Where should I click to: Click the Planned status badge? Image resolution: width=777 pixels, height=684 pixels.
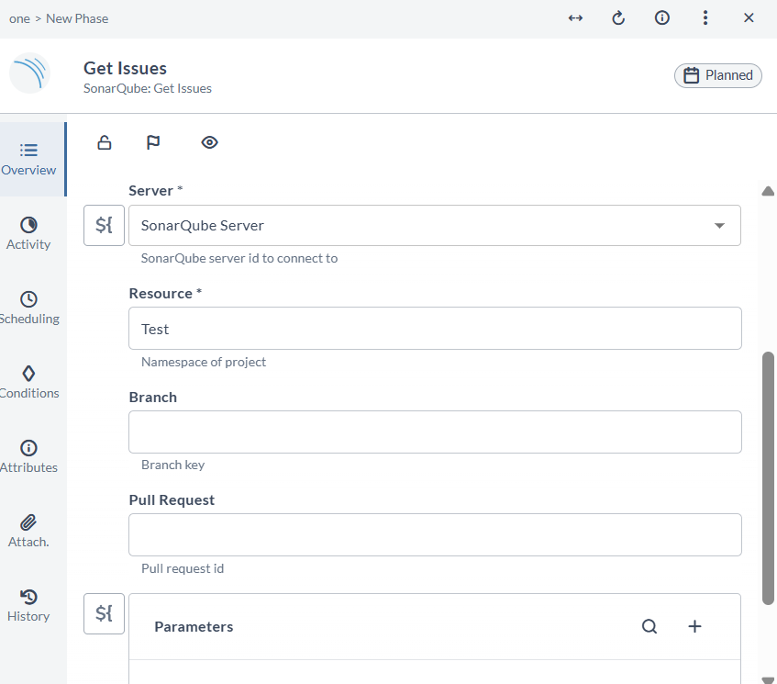tap(717, 75)
